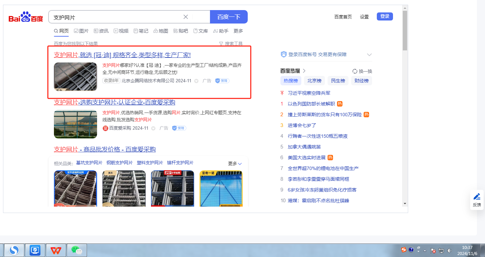
Task: Open the 安平县瑞邦丝网 product image
Action: point(75,188)
